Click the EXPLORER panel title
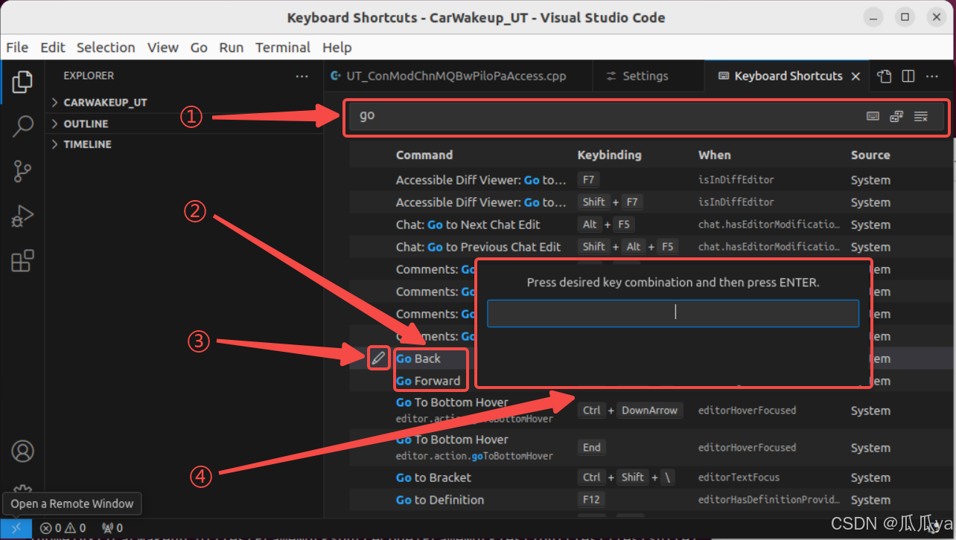Image resolution: width=956 pixels, height=540 pixels. click(x=89, y=76)
